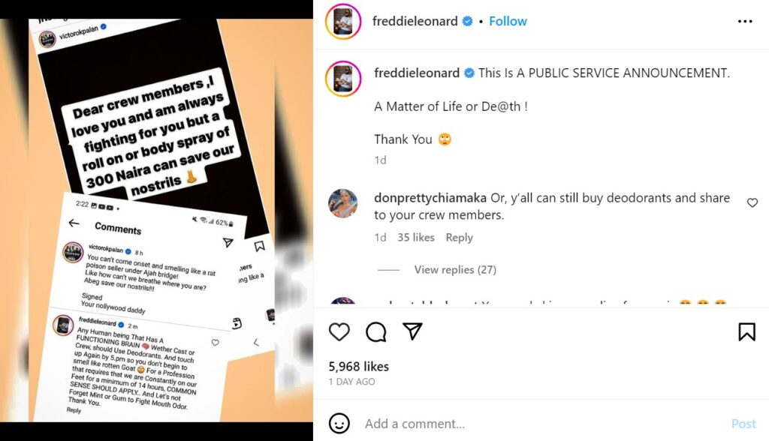Open the emoji picker smiley icon
769x441 pixels.
point(339,423)
